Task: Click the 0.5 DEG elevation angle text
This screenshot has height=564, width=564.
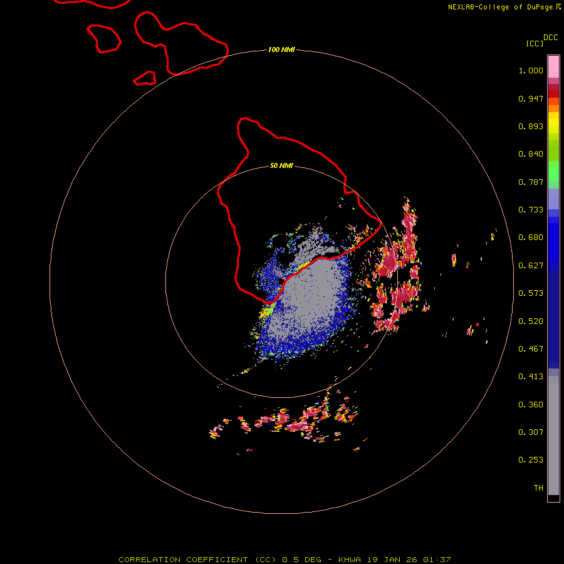Action: tap(301, 560)
